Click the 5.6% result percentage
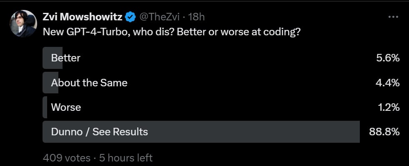 388,58
